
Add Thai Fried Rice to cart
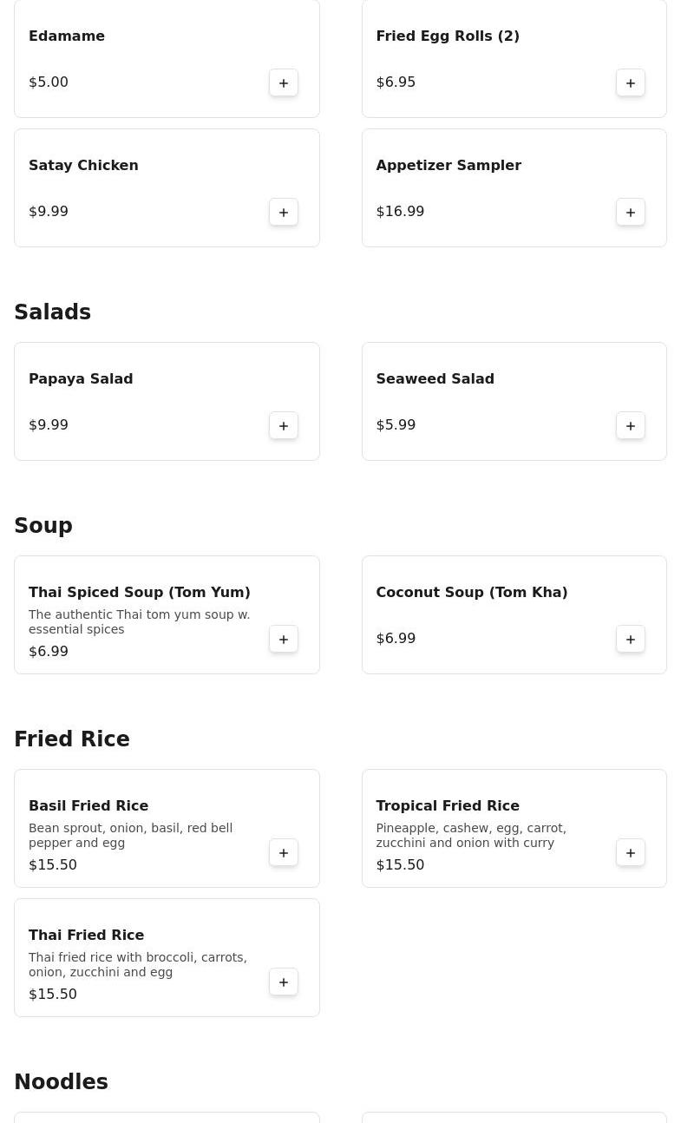coord(284,982)
